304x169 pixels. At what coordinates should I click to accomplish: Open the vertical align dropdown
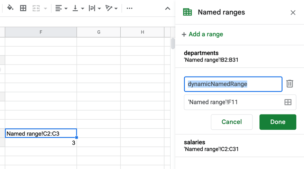click(78, 8)
